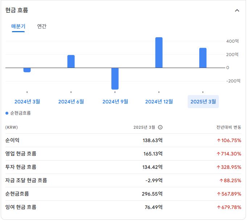Click the (KRW) currency label

(12, 127)
